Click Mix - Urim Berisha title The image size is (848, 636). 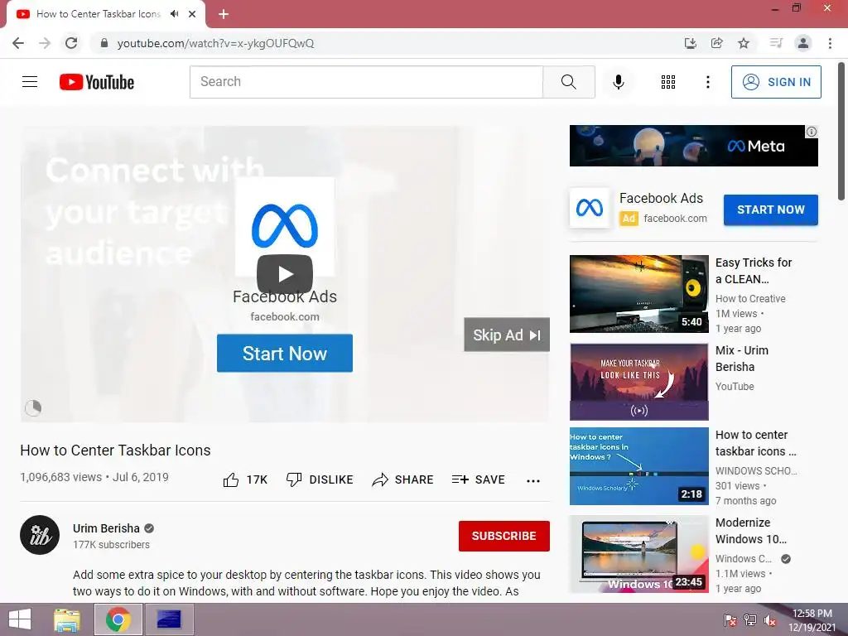pos(741,359)
